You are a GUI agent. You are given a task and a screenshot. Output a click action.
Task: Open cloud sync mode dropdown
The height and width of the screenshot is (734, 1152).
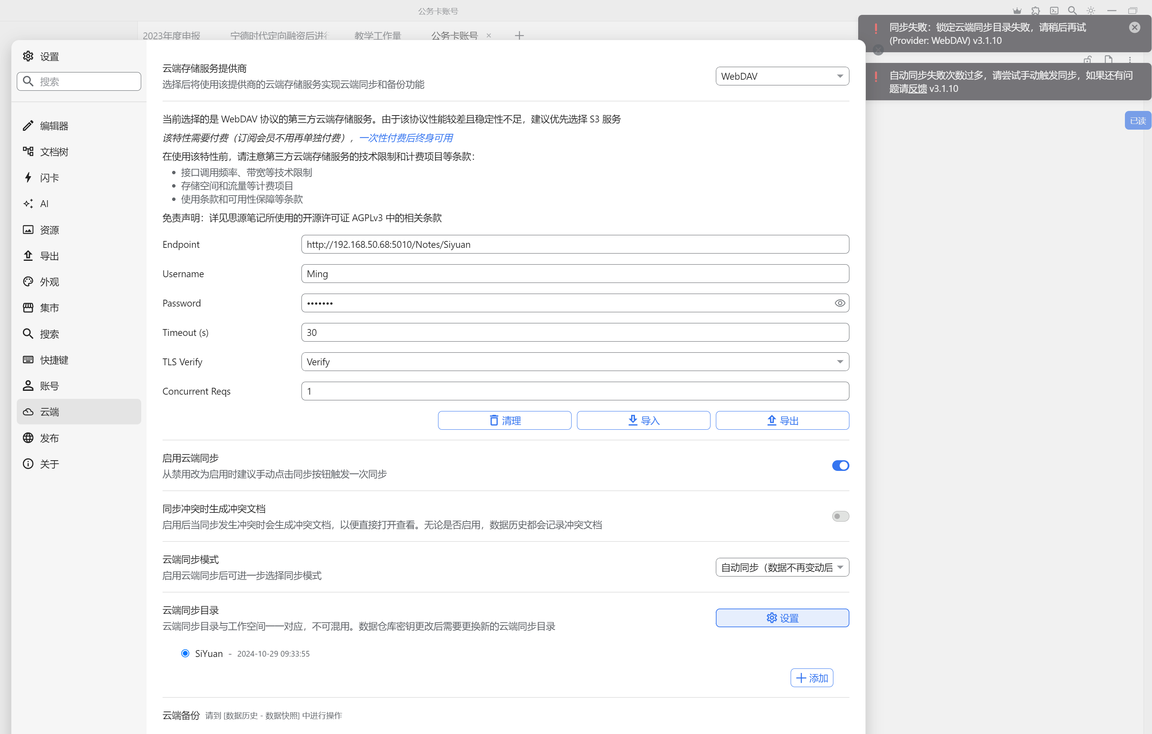point(782,568)
